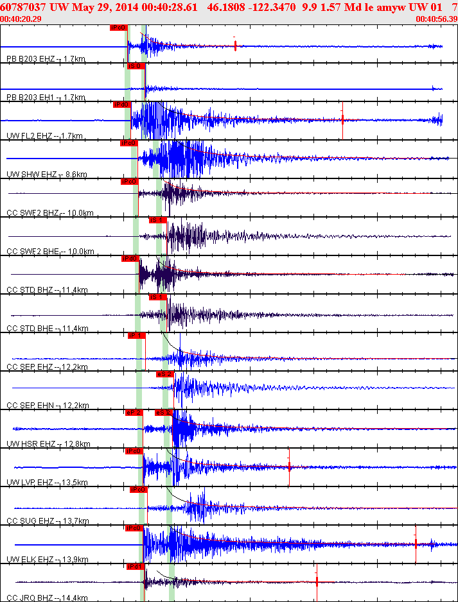Viewport: 458px width, 602px height.
Task: Select the eS 2 pick flag on HSR EHZ
Action: (164, 413)
